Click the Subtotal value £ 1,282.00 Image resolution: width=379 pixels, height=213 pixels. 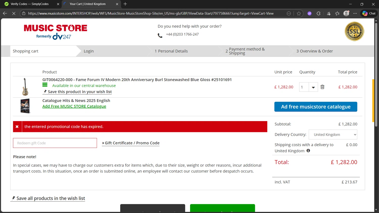coord(348,124)
